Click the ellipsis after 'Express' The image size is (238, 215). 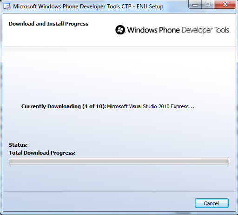pyautogui.click(x=192, y=107)
